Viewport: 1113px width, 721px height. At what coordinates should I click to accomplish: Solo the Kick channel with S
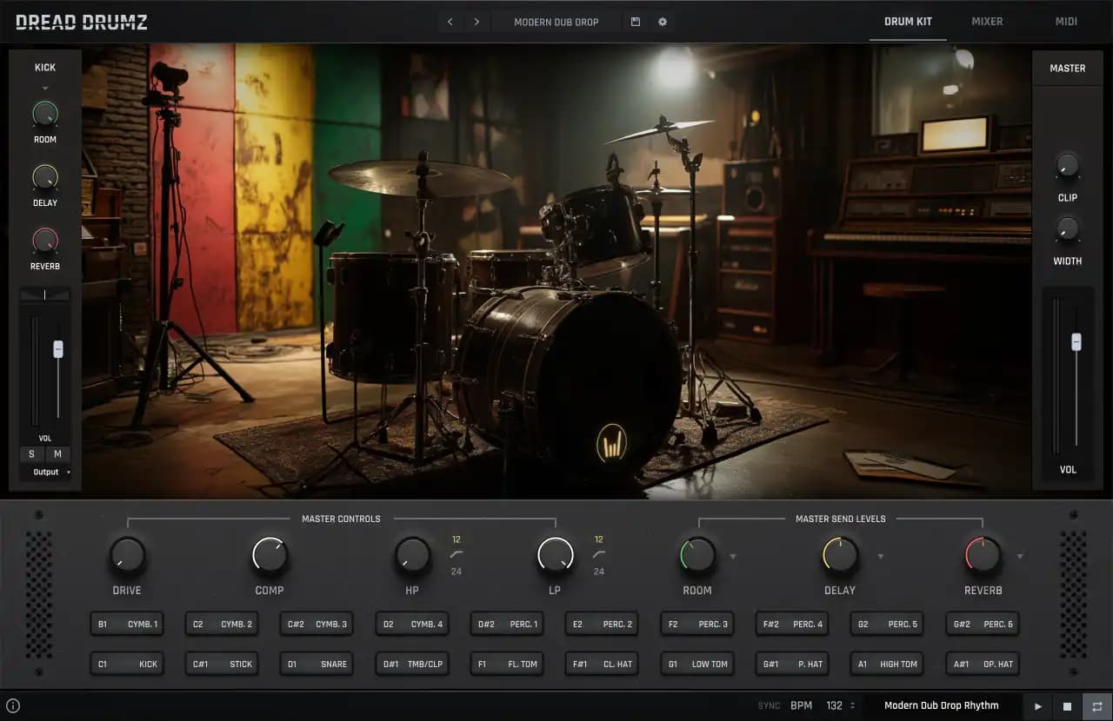tap(32, 453)
